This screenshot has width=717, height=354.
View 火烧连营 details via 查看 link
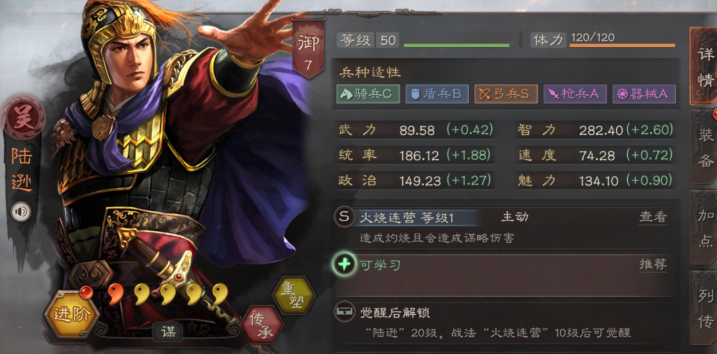[x=653, y=217]
